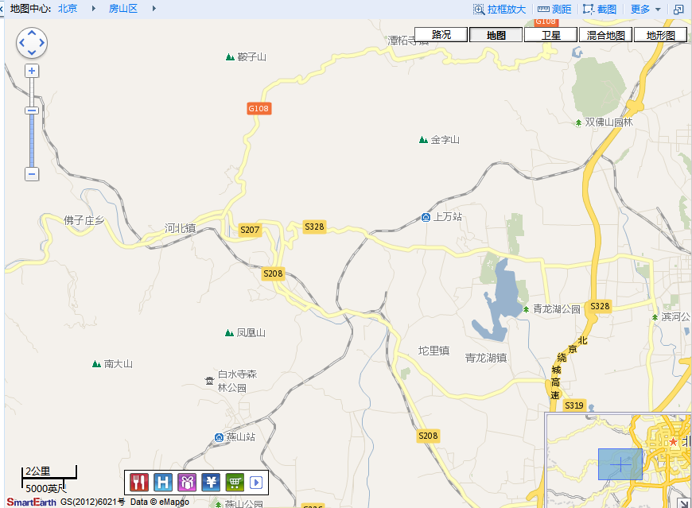Click the restaurant (fork and knife) icon

click(x=140, y=482)
